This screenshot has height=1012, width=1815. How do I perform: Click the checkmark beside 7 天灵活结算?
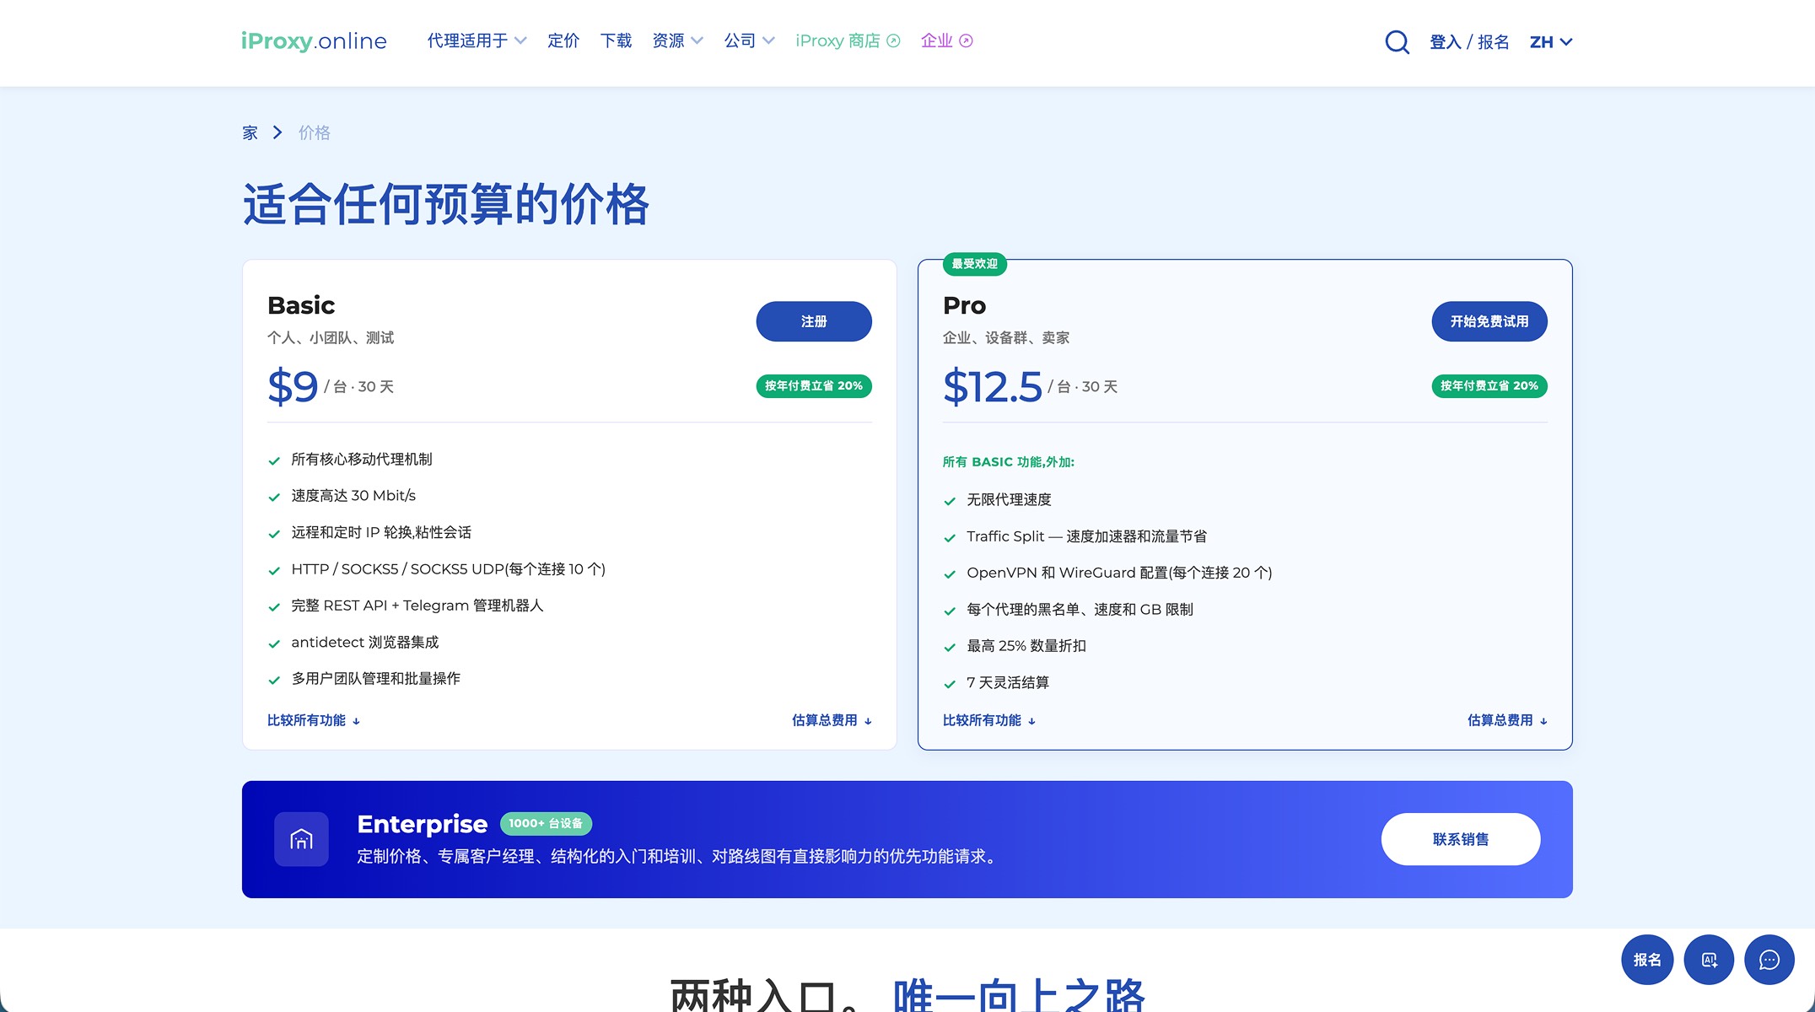click(950, 684)
